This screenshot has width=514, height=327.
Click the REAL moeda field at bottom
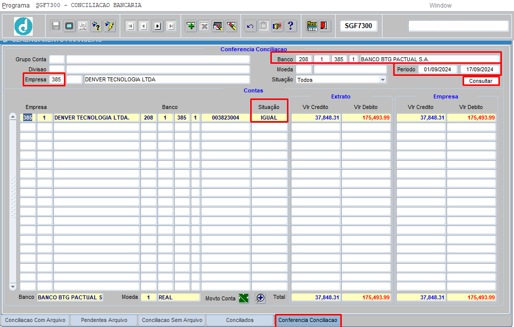pyautogui.click(x=179, y=297)
